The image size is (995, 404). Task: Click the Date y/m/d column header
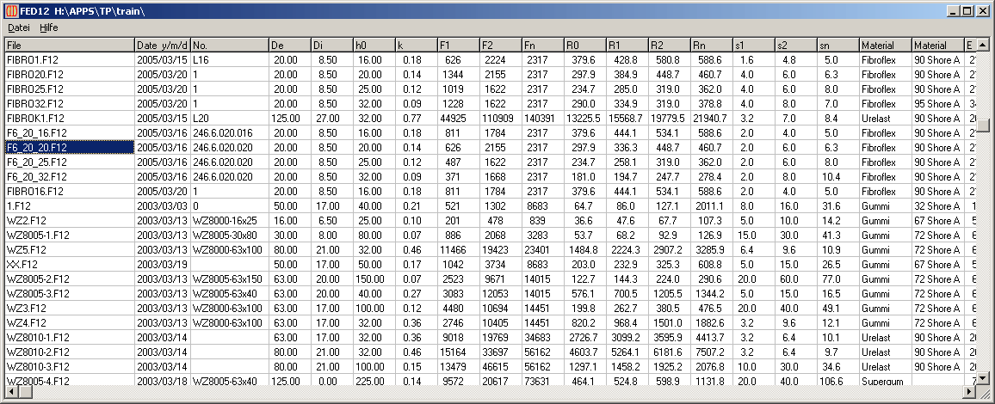coord(162,45)
